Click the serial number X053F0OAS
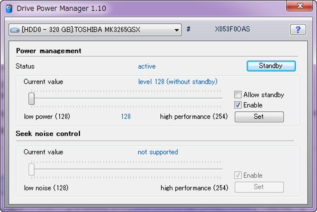Image resolution: width=317 pixels, height=212 pixels. point(232,30)
